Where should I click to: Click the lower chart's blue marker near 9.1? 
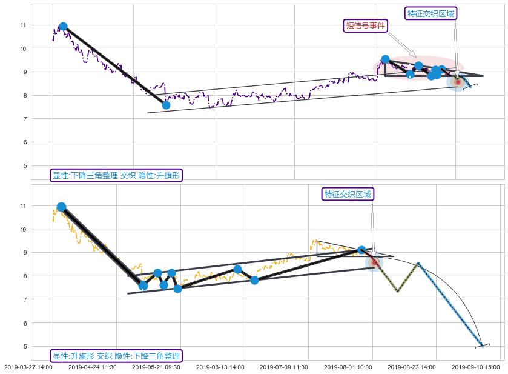[x=361, y=250]
